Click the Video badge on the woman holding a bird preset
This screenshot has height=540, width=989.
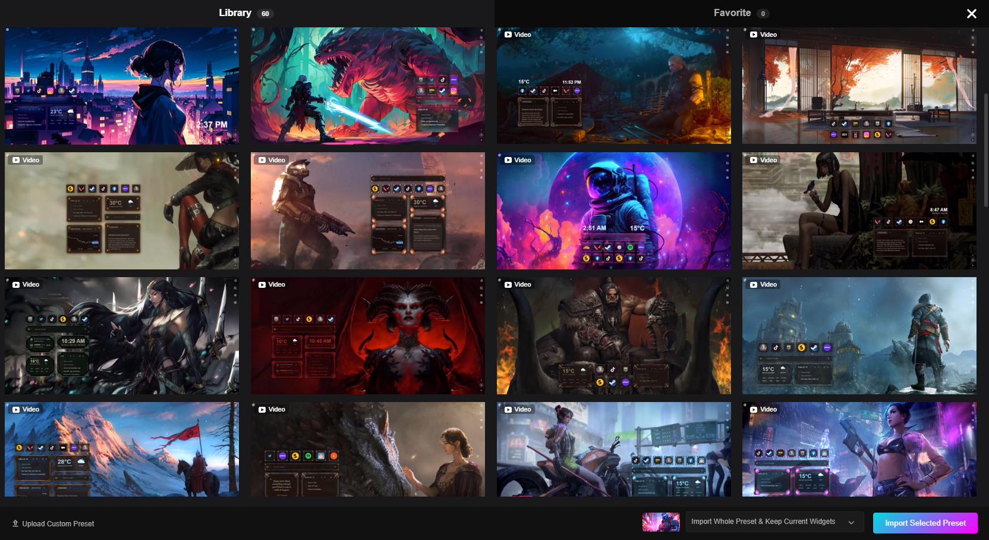[x=764, y=160]
